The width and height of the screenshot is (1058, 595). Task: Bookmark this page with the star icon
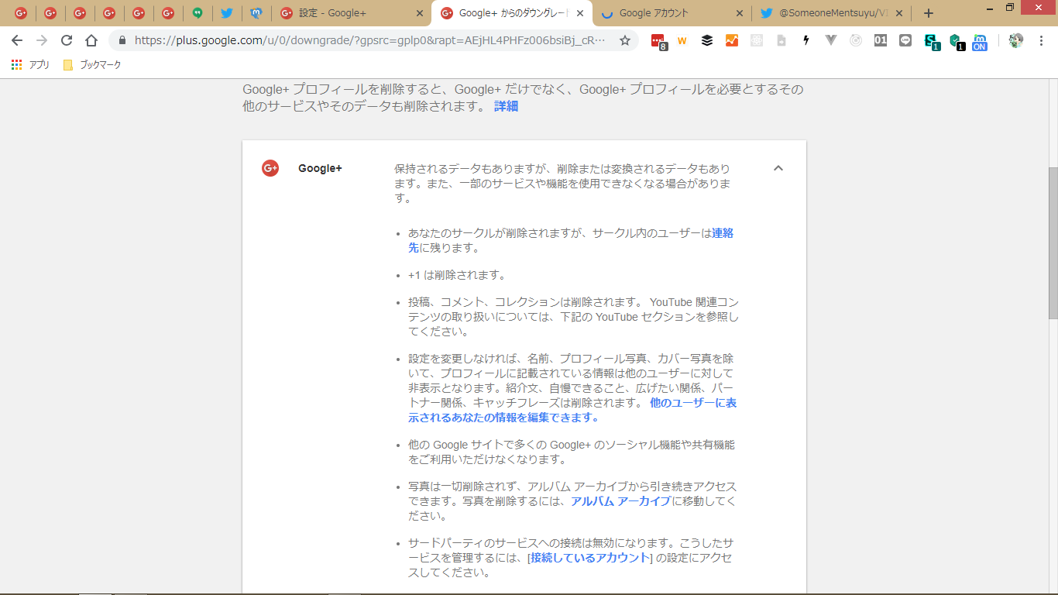coord(624,40)
